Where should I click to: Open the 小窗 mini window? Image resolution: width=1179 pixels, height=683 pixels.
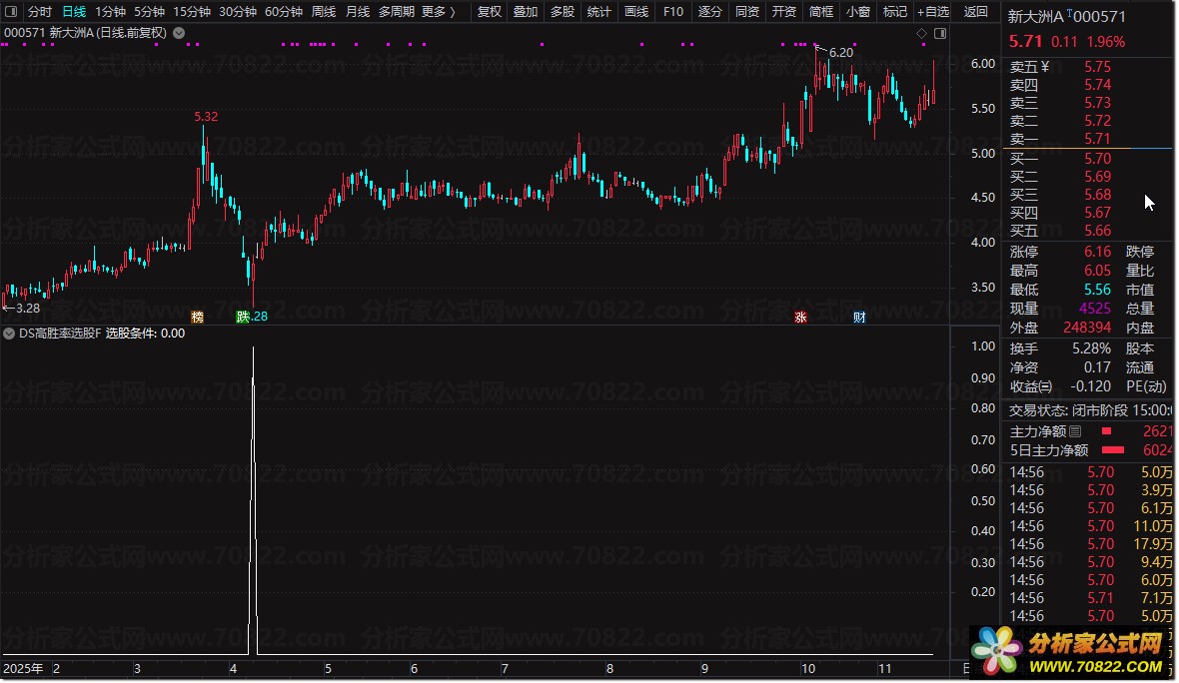click(858, 11)
